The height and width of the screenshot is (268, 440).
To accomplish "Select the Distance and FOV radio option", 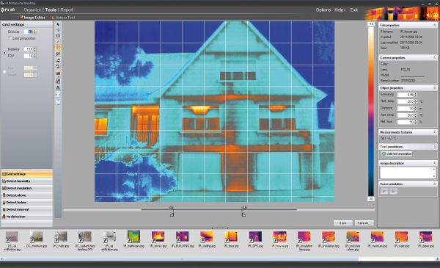I will pyautogui.click(x=4, y=53).
